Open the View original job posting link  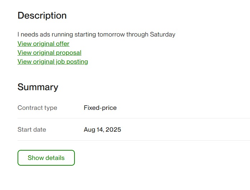[x=53, y=62]
